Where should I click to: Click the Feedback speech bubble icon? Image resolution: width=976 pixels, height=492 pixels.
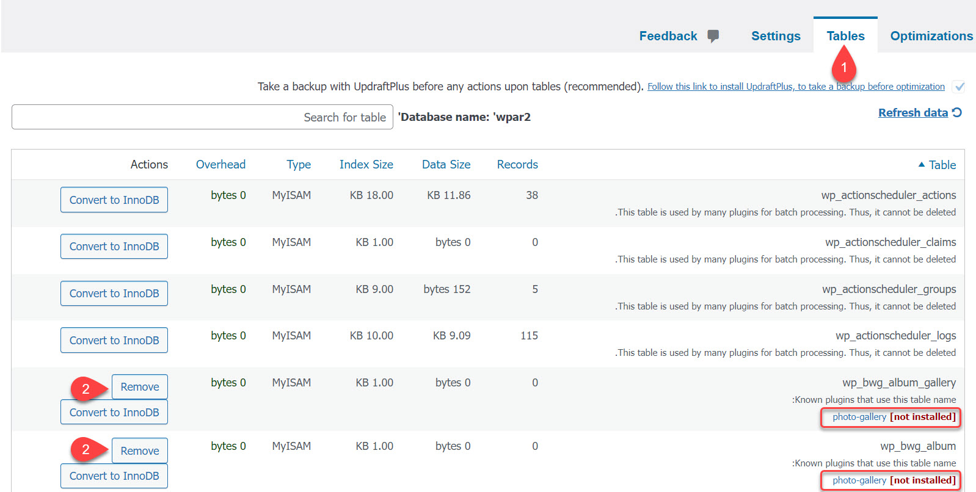click(713, 36)
